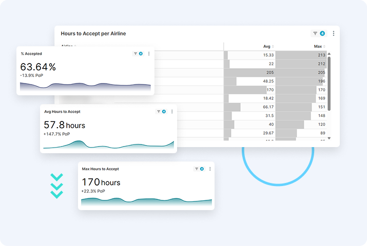Sort table by Max column
The height and width of the screenshot is (246, 367).
(319, 47)
